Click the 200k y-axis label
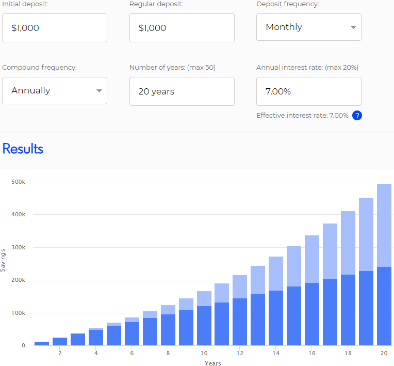Screen dimensions: 394x366 19,280
